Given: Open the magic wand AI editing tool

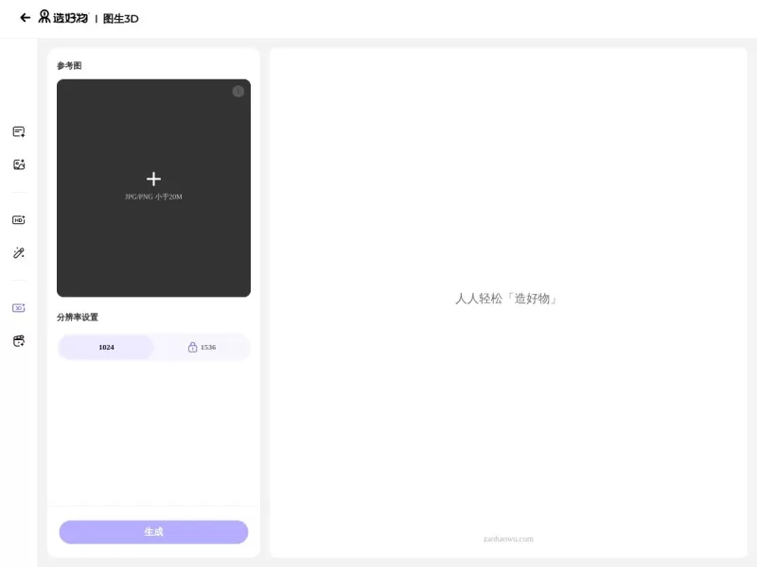Looking at the screenshot, I should tap(18, 252).
